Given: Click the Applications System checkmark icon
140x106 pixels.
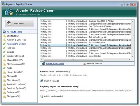Looking at the screenshot, I should [4, 44].
